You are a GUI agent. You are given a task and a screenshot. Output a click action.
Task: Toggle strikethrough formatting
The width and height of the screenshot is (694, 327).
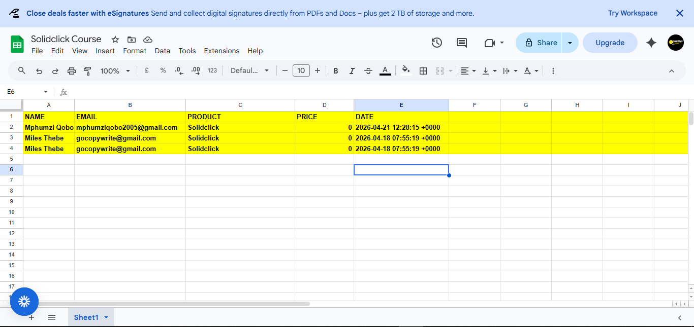[x=368, y=71]
